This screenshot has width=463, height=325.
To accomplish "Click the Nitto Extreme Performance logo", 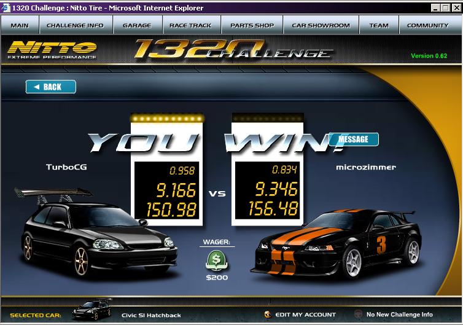I will point(52,50).
